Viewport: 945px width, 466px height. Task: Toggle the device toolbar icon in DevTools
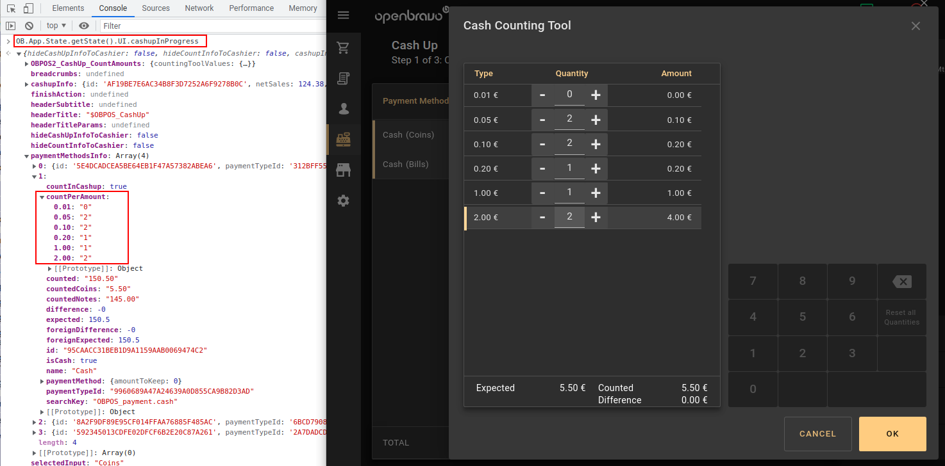click(x=28, y=8)
